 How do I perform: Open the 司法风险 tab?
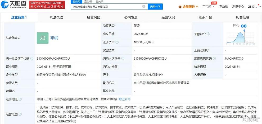pyautogui.click(x=57, y=17)
